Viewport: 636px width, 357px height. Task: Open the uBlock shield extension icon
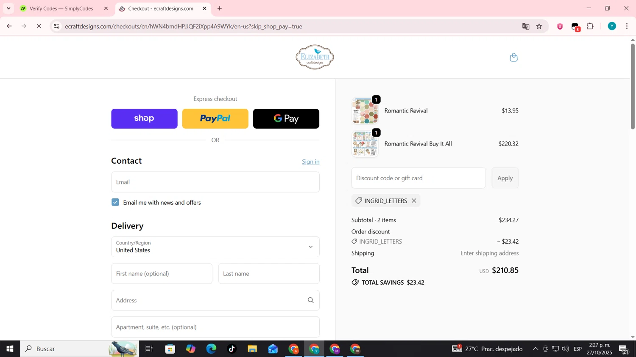(560, 26)
